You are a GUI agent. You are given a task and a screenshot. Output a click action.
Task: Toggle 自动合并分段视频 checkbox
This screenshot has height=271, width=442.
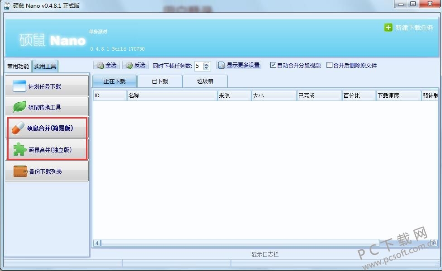pyautogui.click(x=273, y=65)
